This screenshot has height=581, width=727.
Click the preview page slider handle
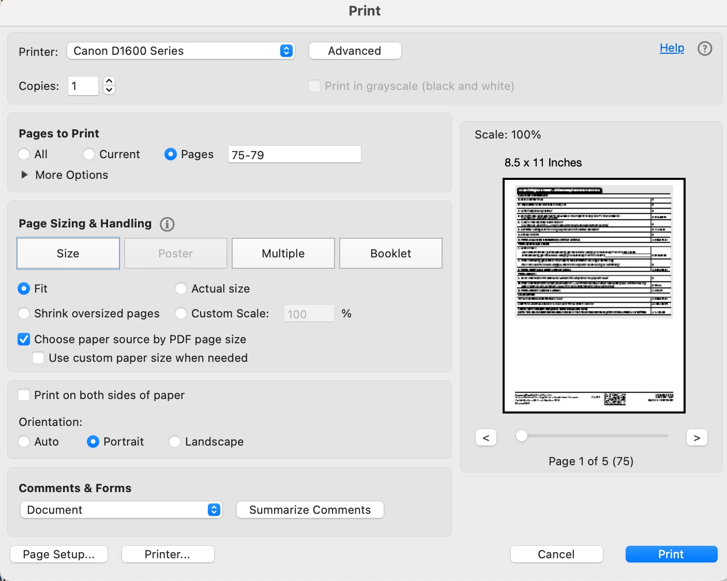pyautogui.click(x=522, y=436)
